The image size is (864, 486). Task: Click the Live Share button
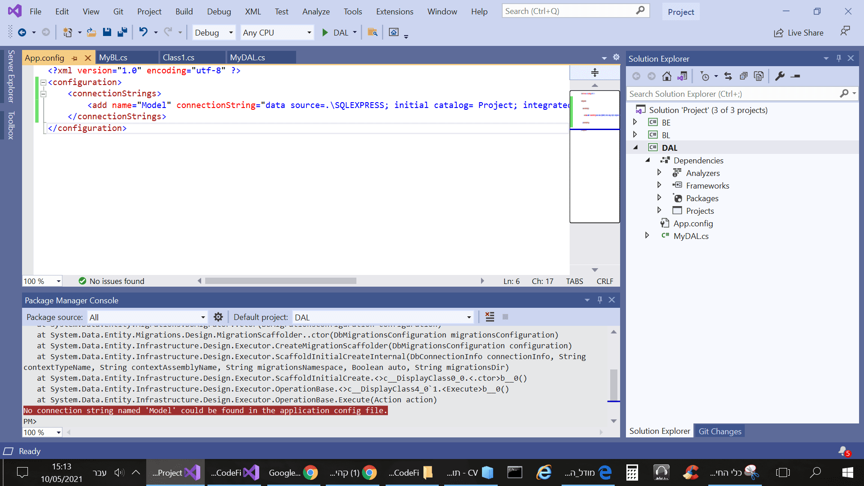799,32
